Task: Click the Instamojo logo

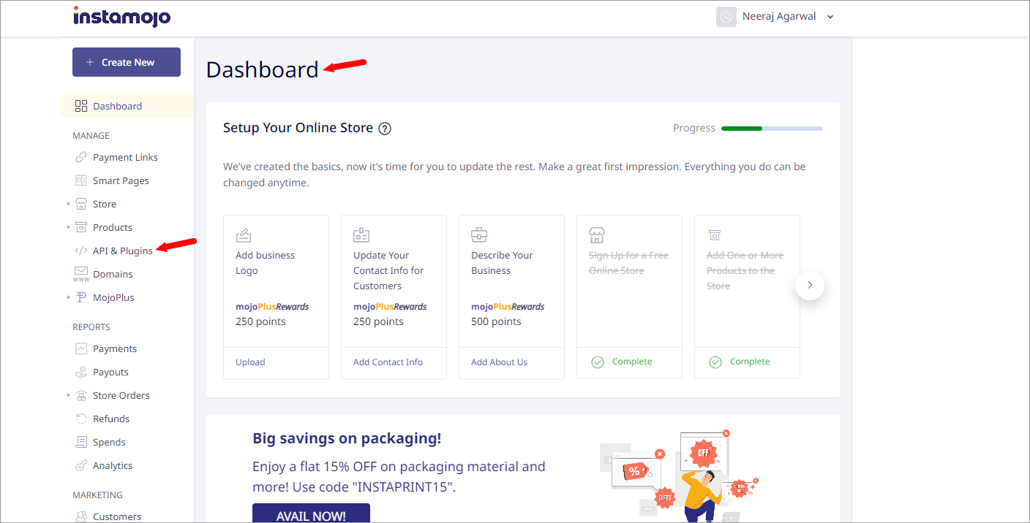Action: pyautogui.click(x=122, y=16)
